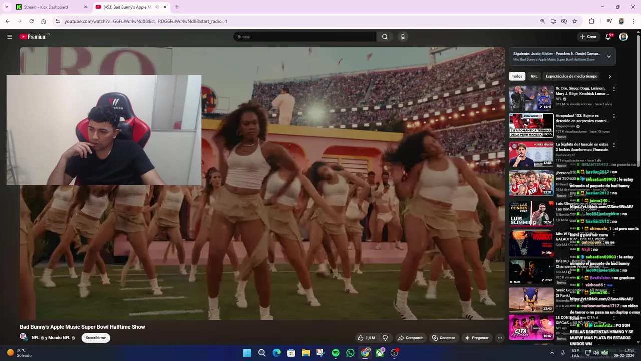Open the YouTube guide hamburger menu

[10, 37]
